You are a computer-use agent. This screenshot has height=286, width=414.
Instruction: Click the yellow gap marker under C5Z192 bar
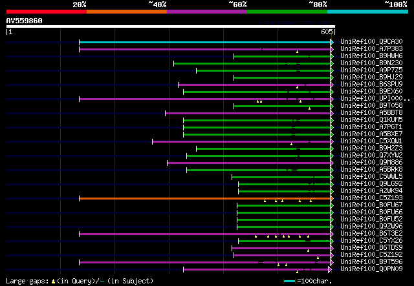tap(318, 258)
